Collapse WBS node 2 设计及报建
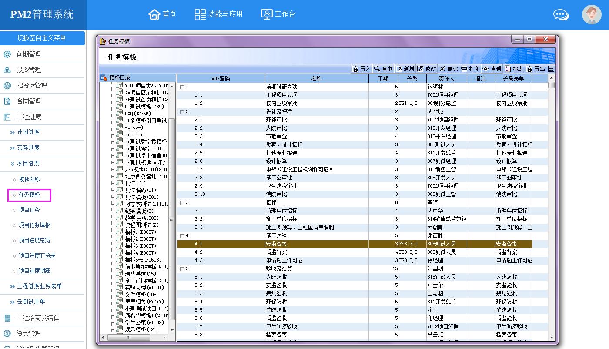Image resolution: width=609 pixels, height=349 pixels. pos(182,112)
